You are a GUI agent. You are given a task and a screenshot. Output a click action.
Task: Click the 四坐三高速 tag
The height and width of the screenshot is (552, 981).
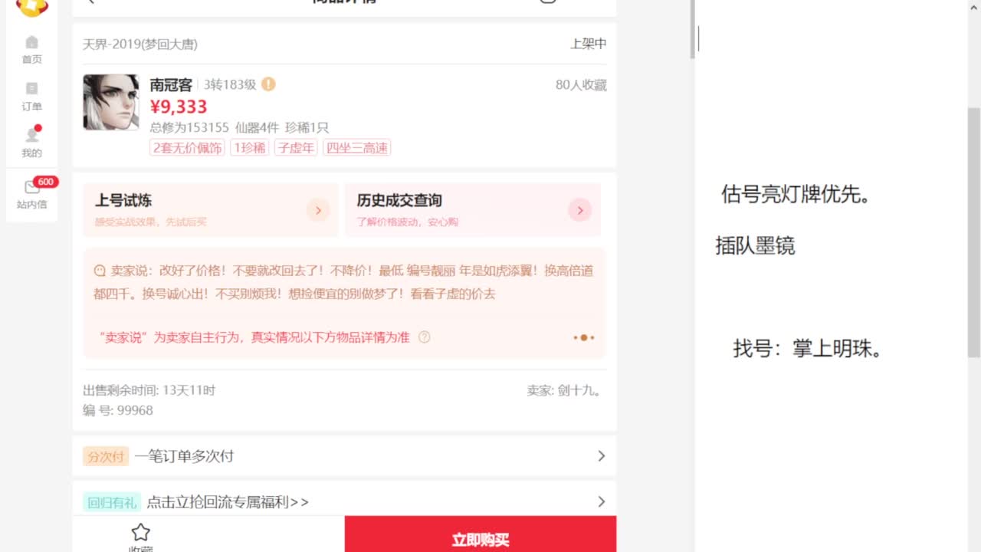(x=356, y=148)
